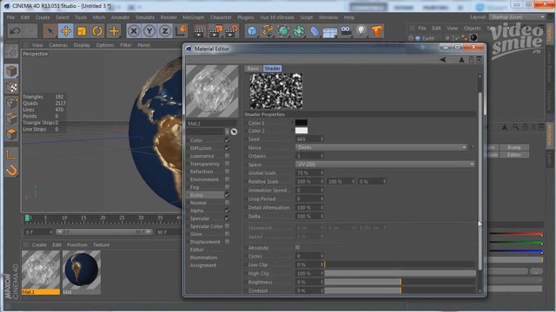556x312 pixels.
Task: Click the small arrow beside Noise dropdown
Action: 473,147
